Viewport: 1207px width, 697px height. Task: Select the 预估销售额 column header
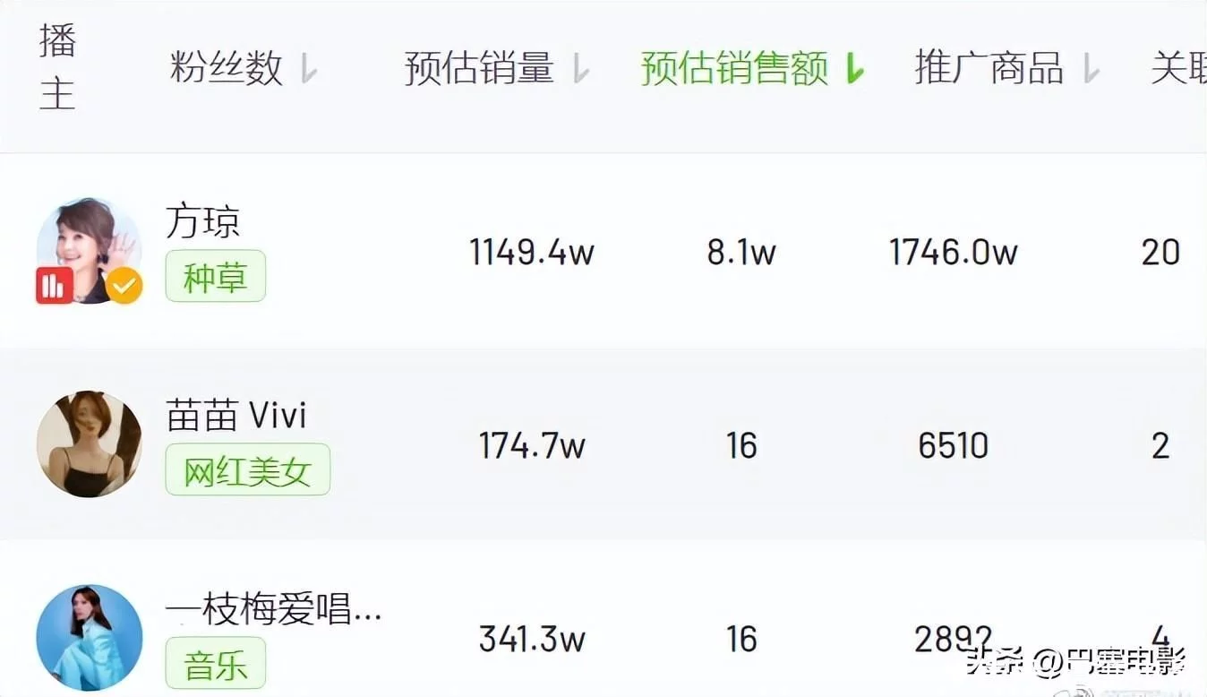(x=734, y=68)
